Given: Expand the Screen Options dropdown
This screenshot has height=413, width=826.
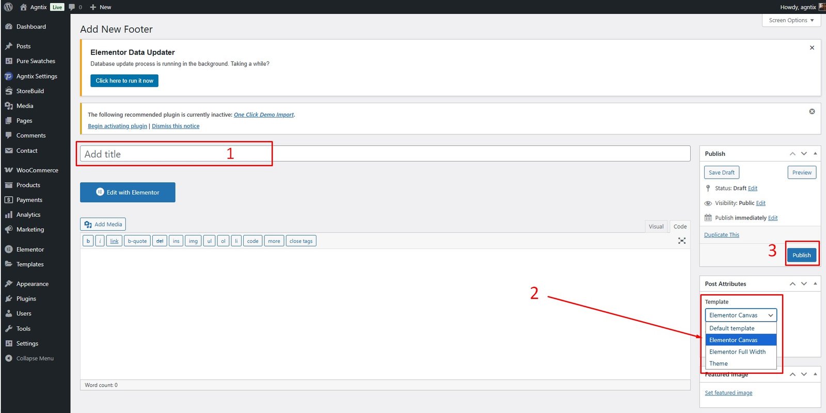Looking at the screenshot, I should tap(791, 20).
